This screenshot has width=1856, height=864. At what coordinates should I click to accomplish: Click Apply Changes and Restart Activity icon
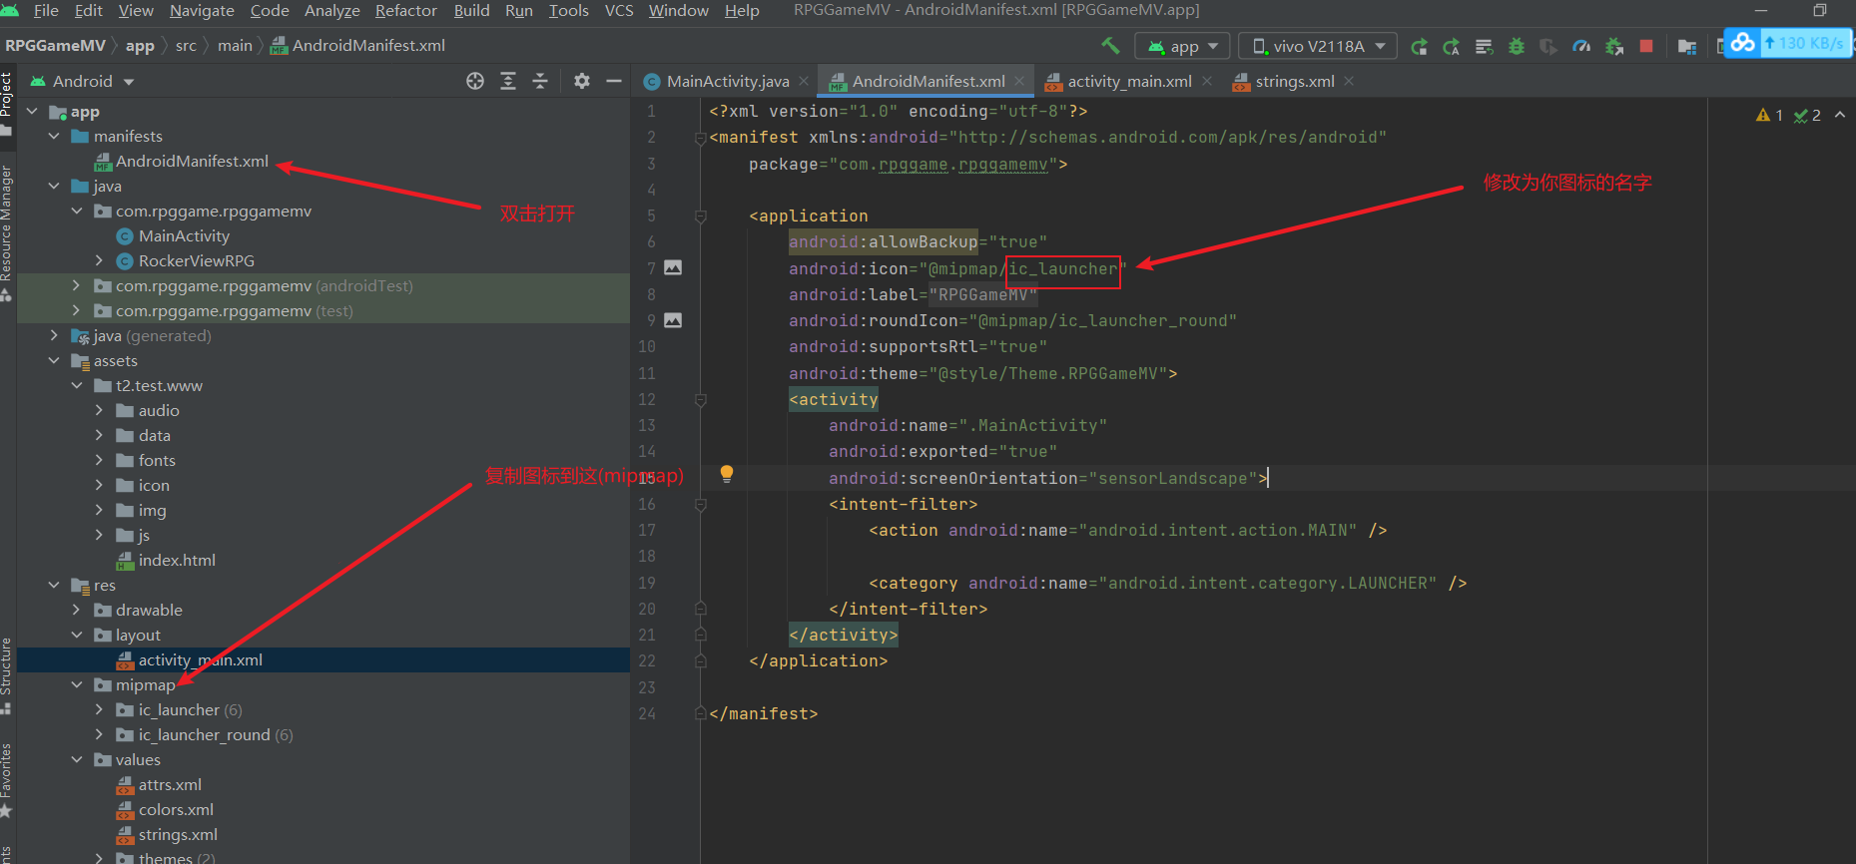1452,46
